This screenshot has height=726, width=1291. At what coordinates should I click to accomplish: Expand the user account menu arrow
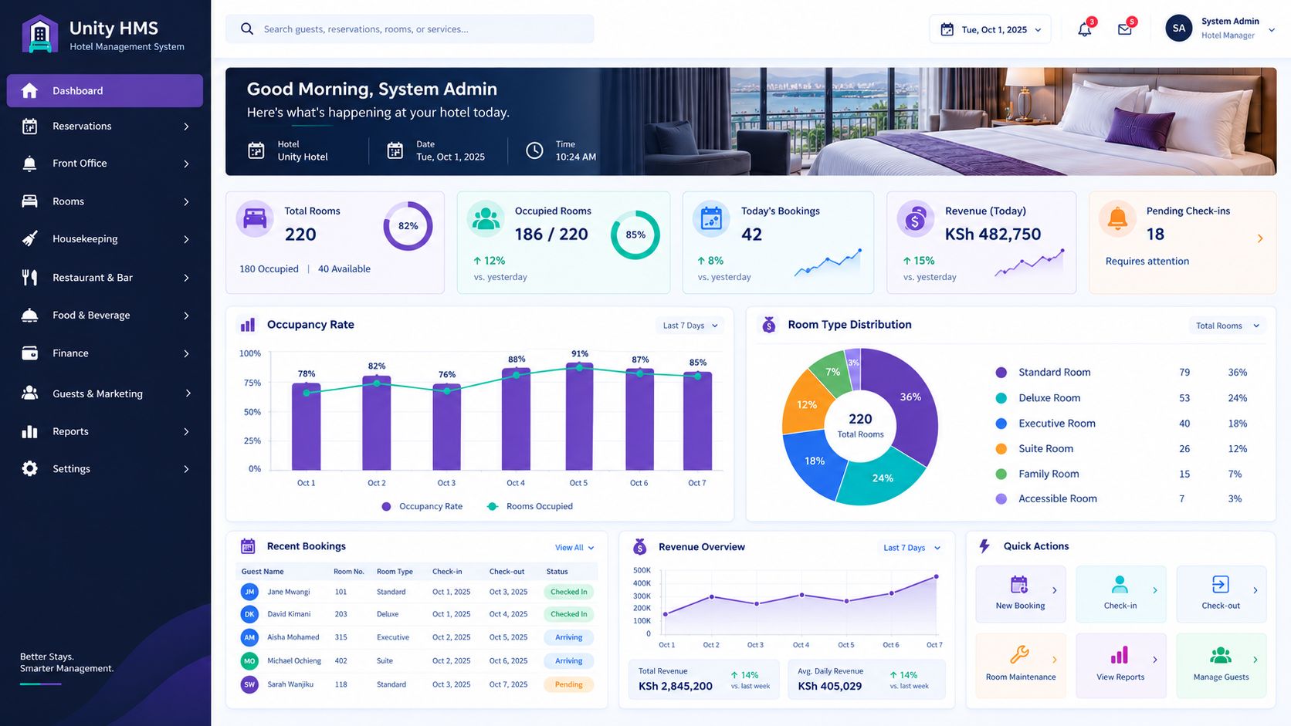click(1272, 30)
